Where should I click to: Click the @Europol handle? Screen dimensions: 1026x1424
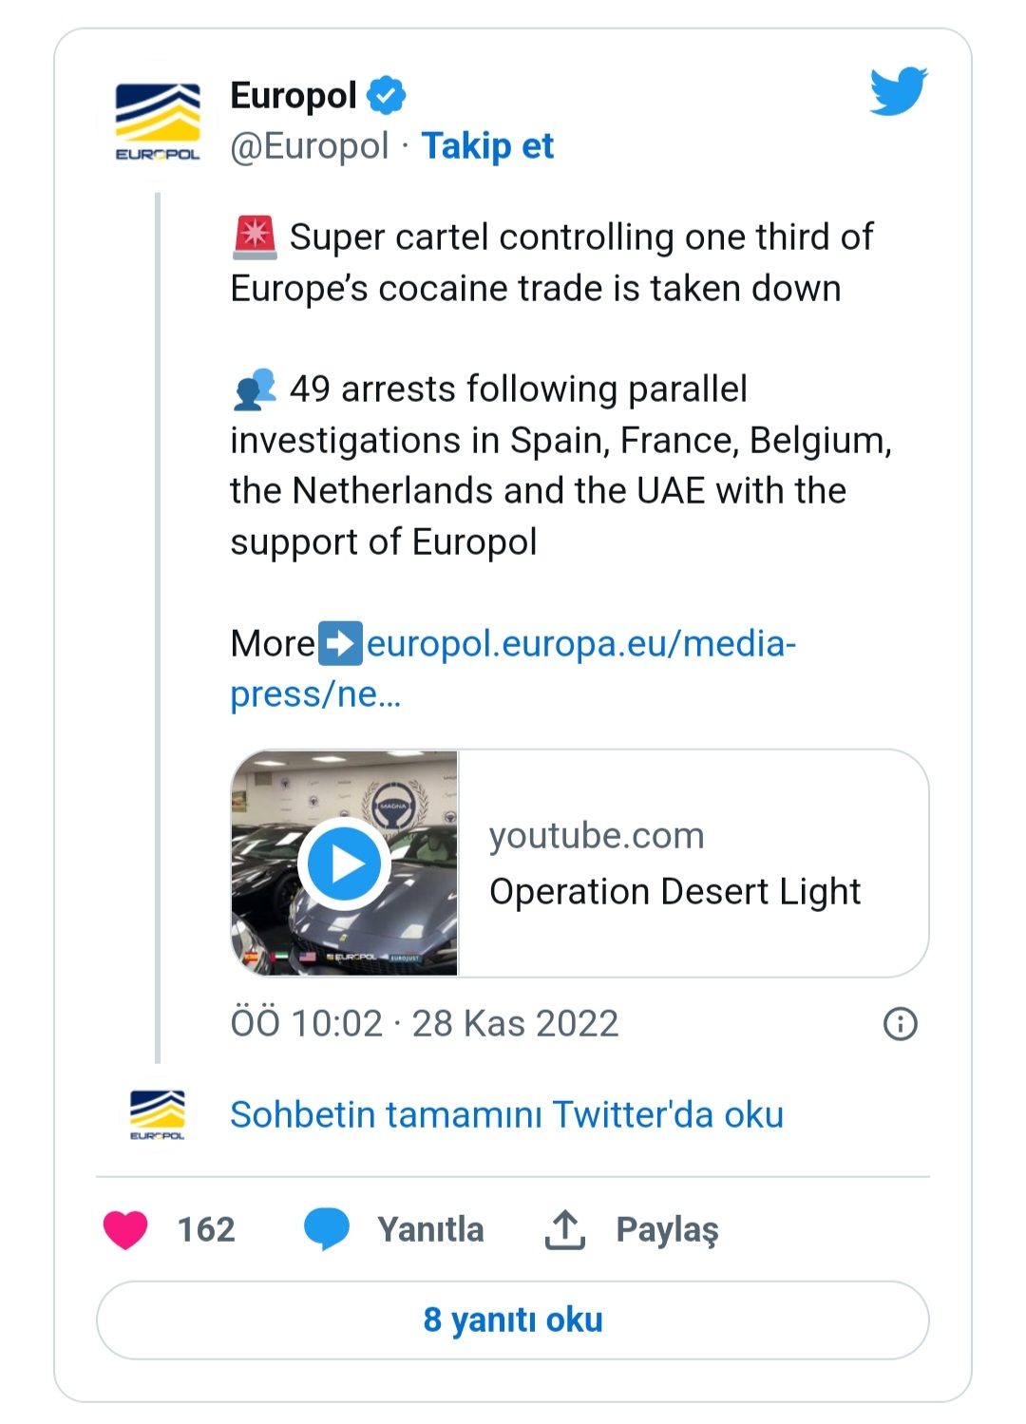click(x=310, y=146)
